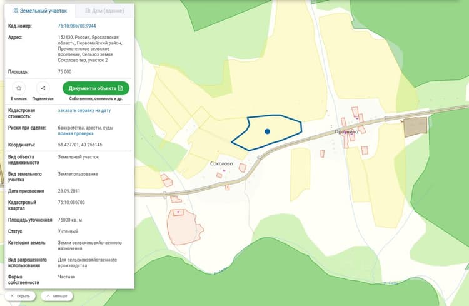Collapse panel with меньше button
469x306 pixels.
(57, 296)
